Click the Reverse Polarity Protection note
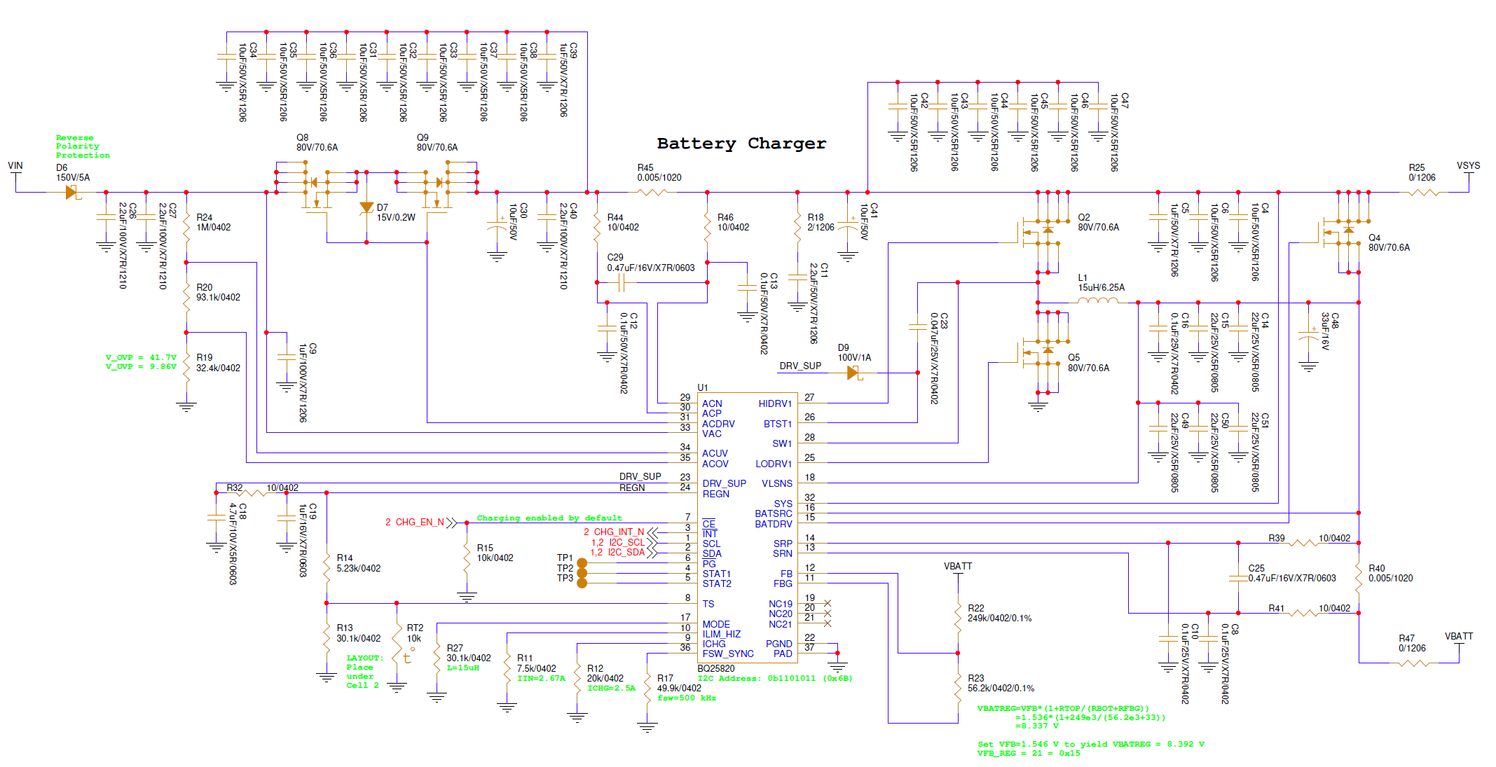Screen dimensions: 1496x767 click(83, 146)
